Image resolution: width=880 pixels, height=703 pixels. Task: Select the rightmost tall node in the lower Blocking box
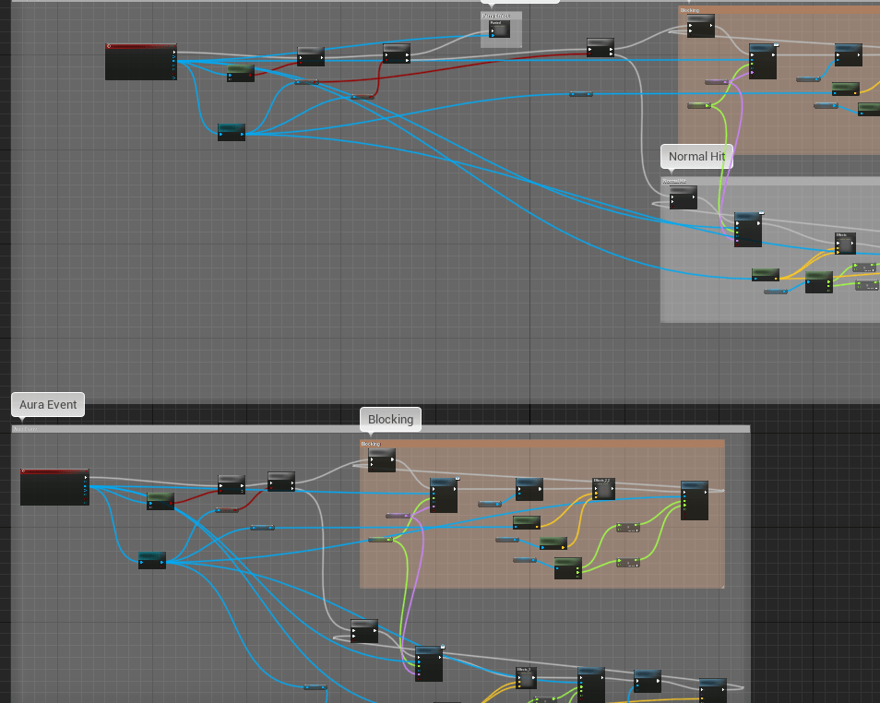(694, 500)
